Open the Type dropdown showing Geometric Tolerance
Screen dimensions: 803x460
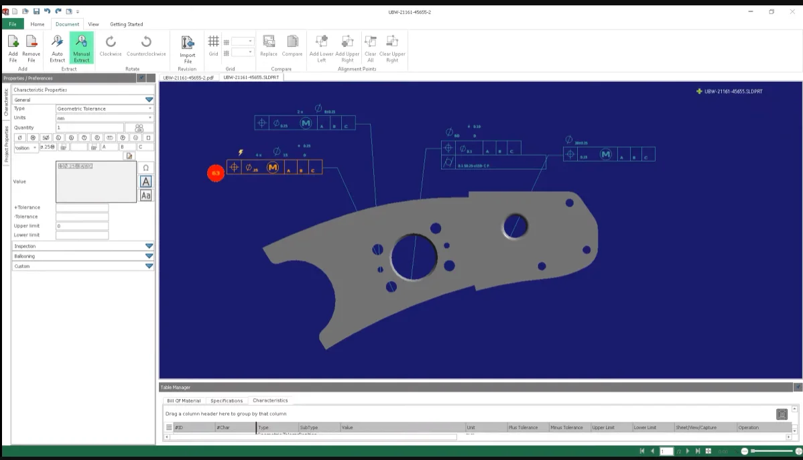tap(105, 108)
